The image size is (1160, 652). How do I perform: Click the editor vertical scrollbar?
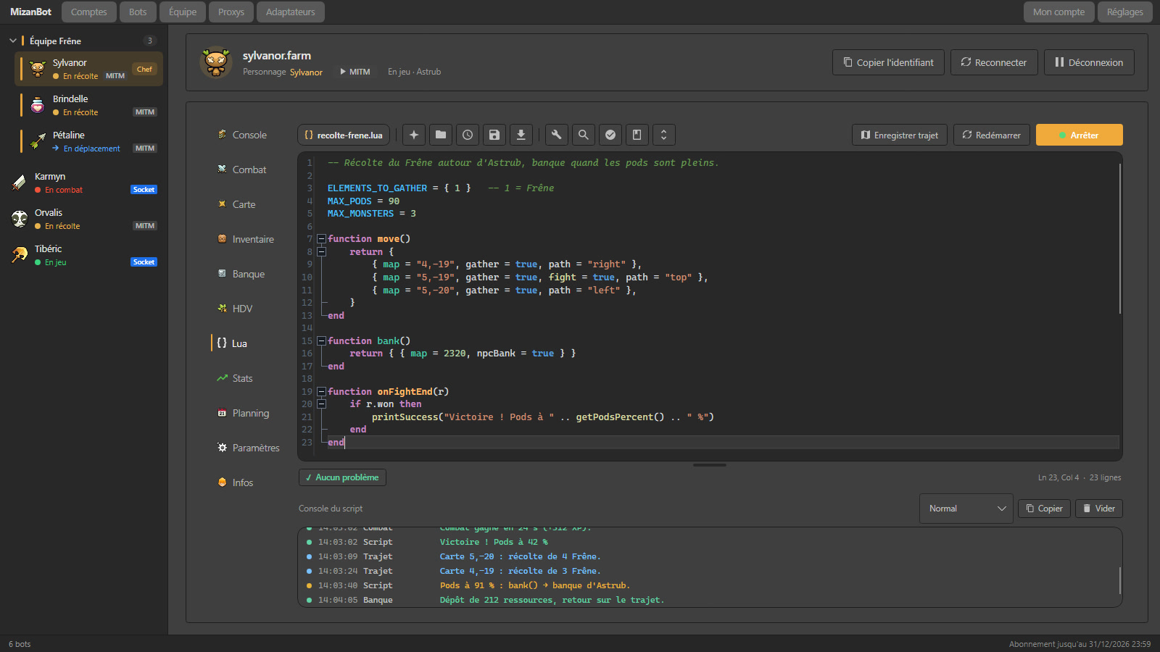point(1120,238)
